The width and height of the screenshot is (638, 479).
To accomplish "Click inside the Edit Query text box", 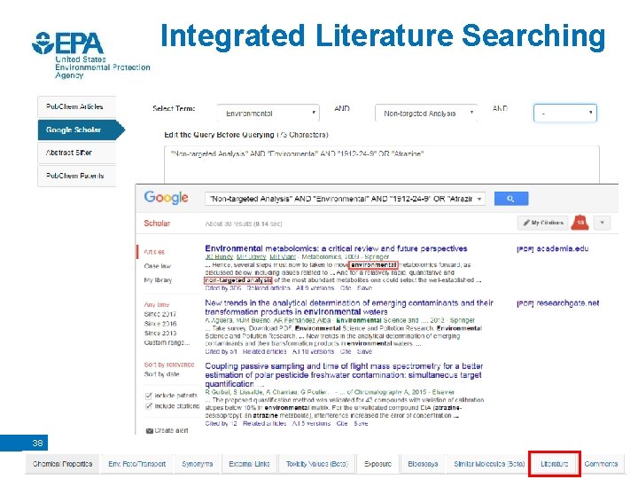I will click(382, 165).
